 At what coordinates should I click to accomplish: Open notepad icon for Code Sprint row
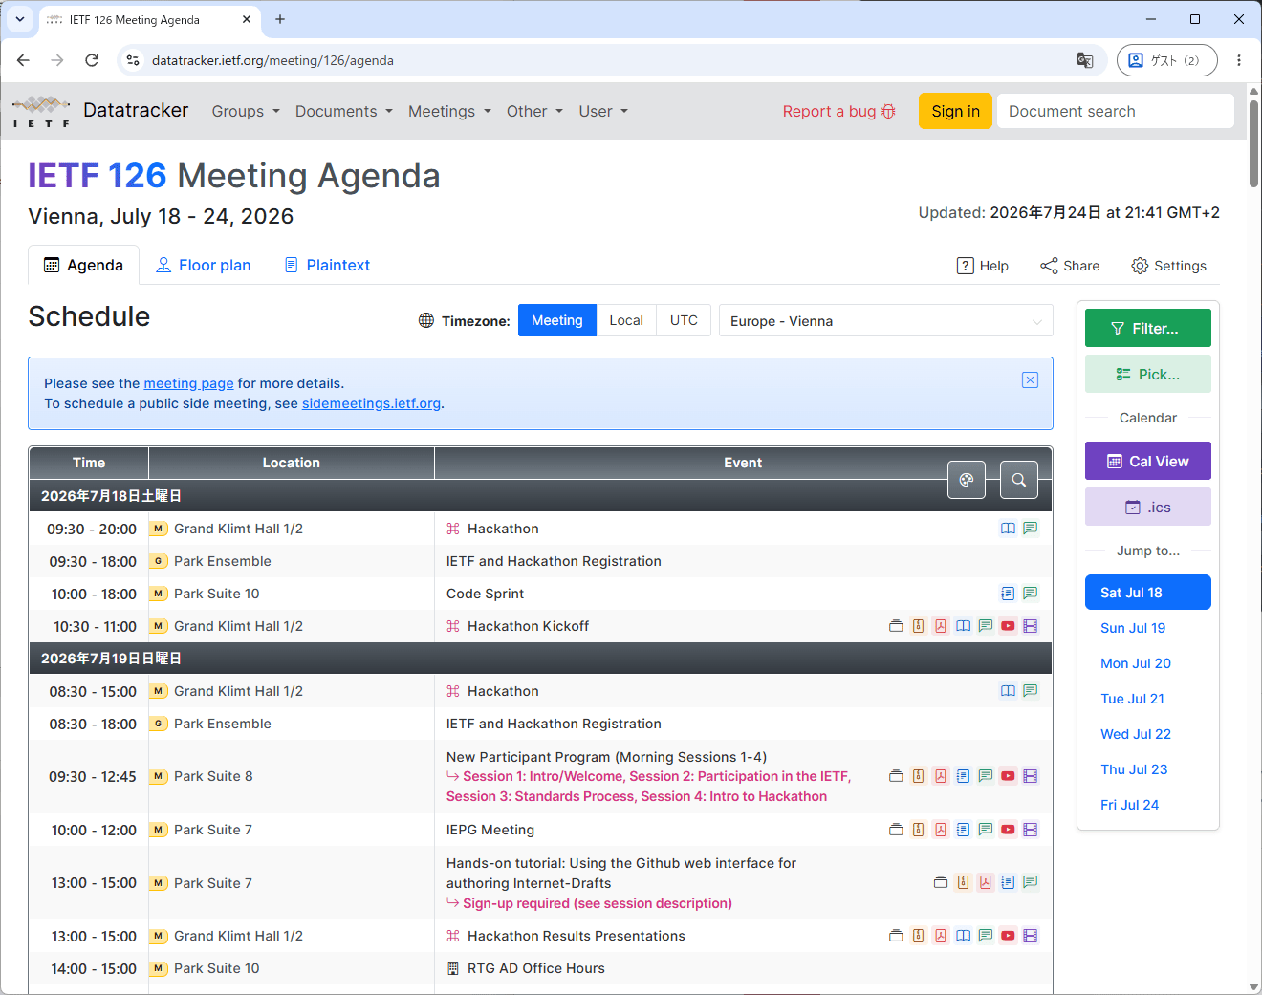point(1008,594)
